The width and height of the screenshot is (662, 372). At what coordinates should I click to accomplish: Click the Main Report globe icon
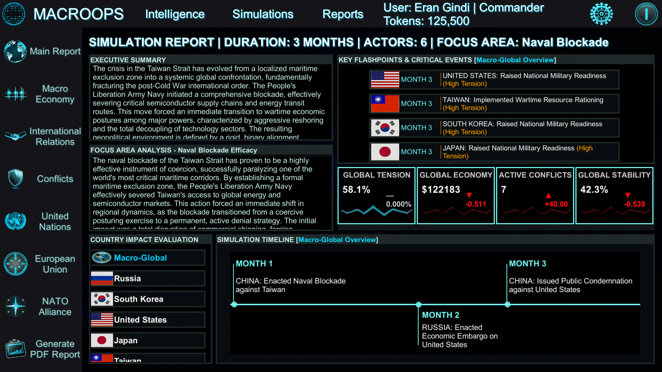pyautogui.click(x=15, y=51)
